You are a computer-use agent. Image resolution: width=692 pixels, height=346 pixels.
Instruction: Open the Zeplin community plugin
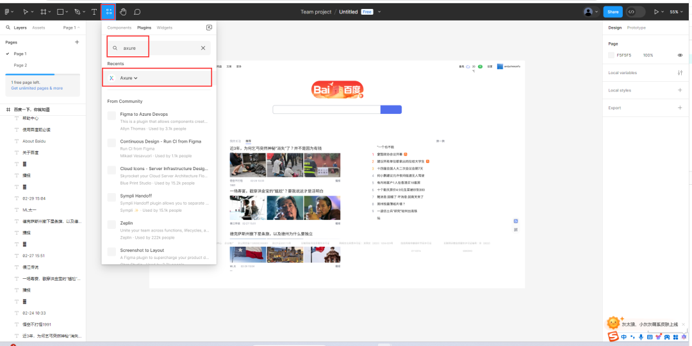(159, 230)
